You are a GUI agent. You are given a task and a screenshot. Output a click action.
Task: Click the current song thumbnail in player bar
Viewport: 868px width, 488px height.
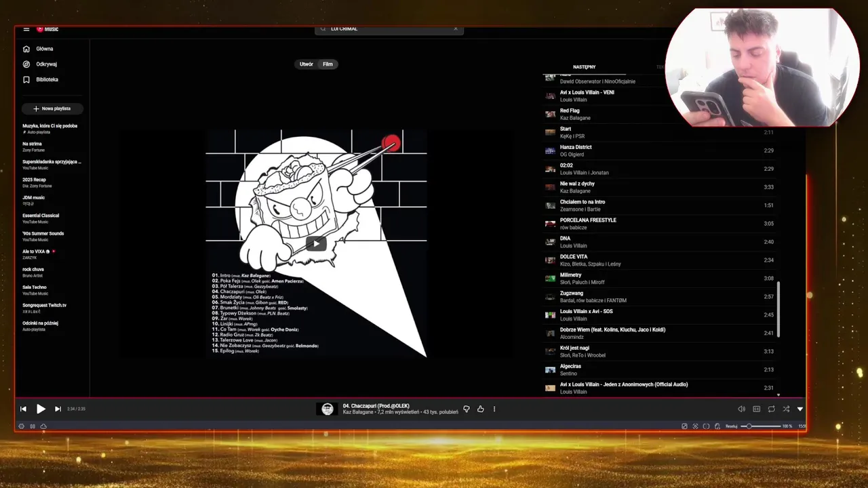[328, 409]
